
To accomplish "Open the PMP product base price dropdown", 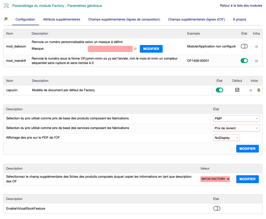I will (236, 118).
